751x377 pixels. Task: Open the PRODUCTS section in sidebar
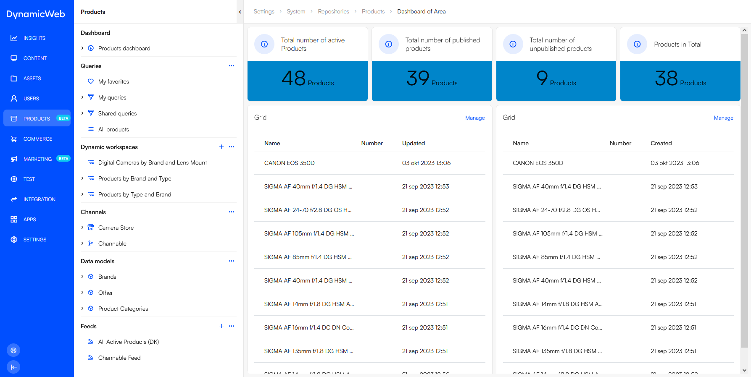tap(37, 118)
